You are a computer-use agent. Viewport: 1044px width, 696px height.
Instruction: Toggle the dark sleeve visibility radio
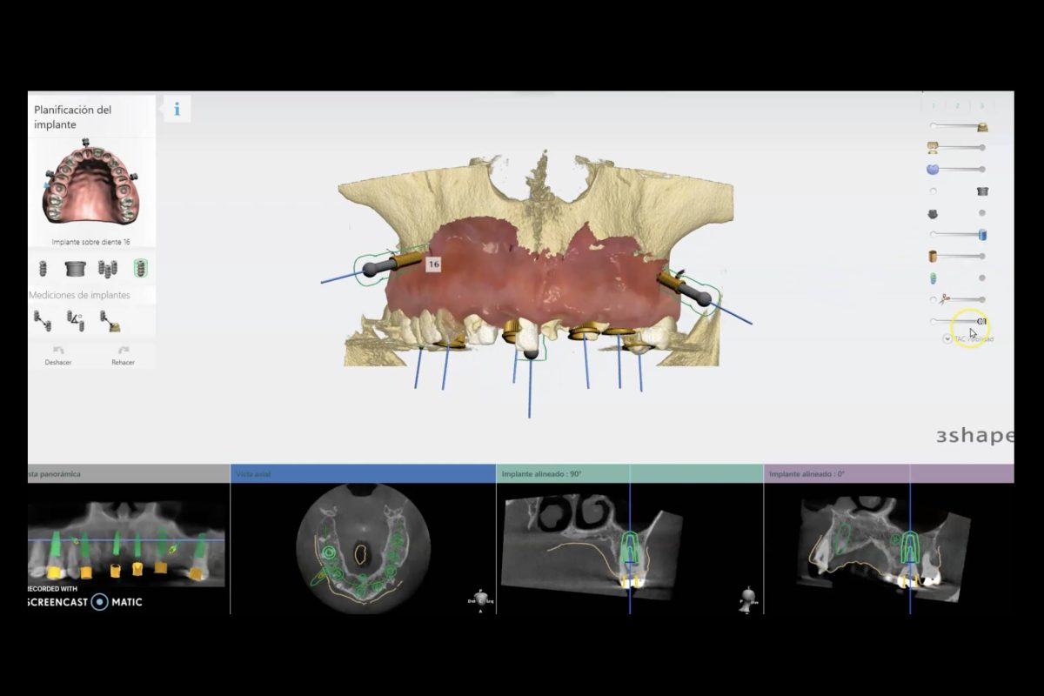[x=934, y=191]
